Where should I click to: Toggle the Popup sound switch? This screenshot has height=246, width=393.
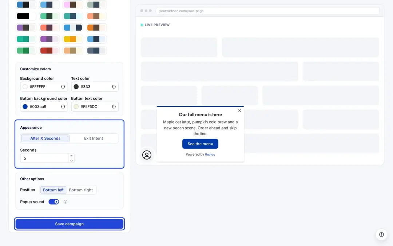[53, 202]
